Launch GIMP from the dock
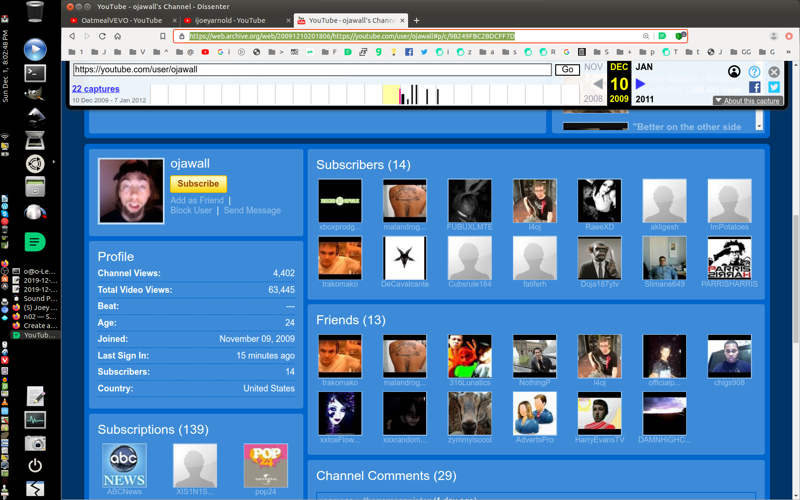The image size is (800, 500). [35, 93]
